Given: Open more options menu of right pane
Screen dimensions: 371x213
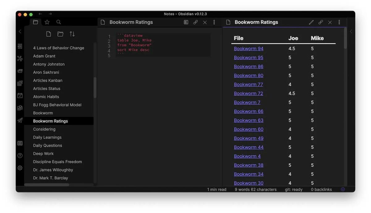Looking at the screenshot, I should coord(339,22).
